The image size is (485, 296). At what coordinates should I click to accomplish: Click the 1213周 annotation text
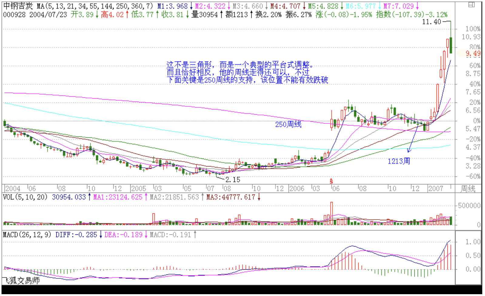point(399,161)
